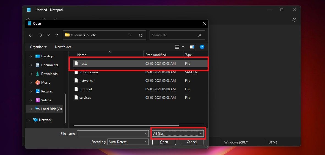The image size is (325, 155).
Task: Expand the Local Disk (C:) node
Action: click(x=31, y=109)
